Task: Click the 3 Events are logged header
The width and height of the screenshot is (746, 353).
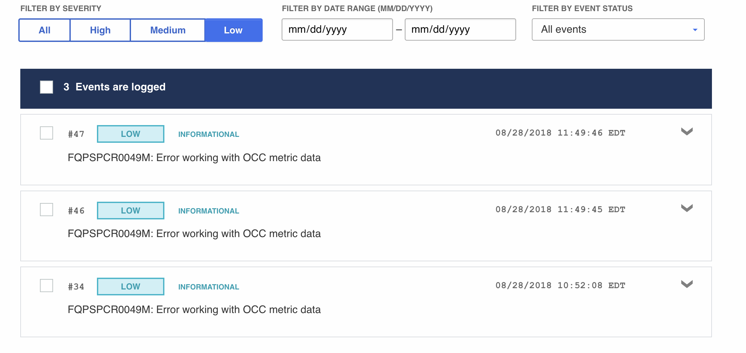Action: [114, 87]
